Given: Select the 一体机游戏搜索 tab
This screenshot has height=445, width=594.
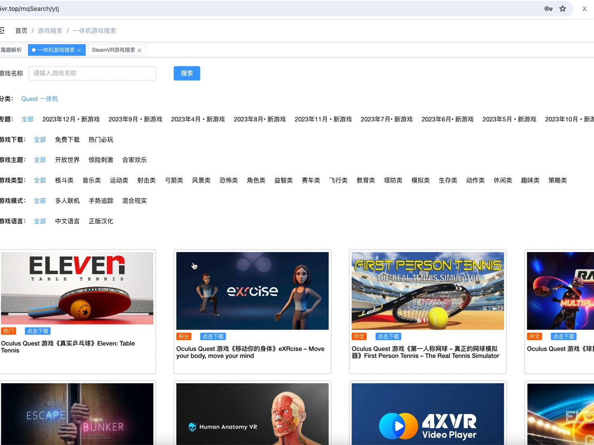Looking at the screenshot, I should pyautogui.click(x=56, y=50).
